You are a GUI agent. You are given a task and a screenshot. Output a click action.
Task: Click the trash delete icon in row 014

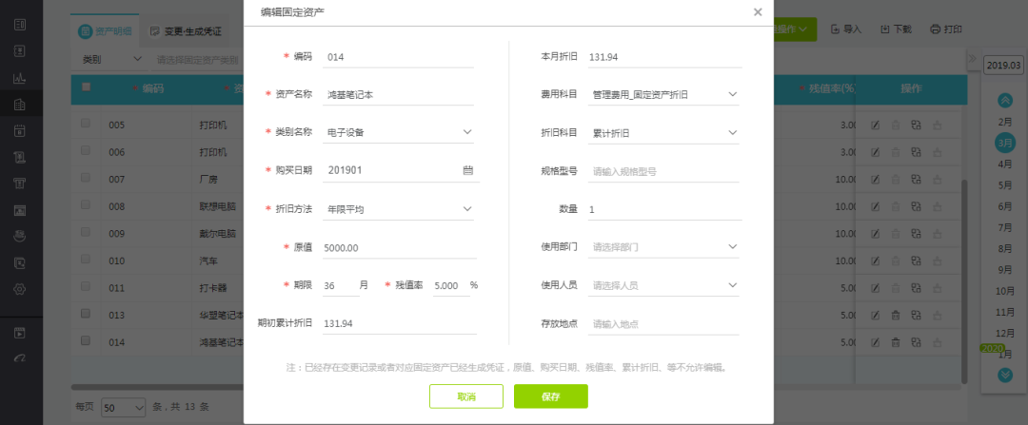click(896, 342)
